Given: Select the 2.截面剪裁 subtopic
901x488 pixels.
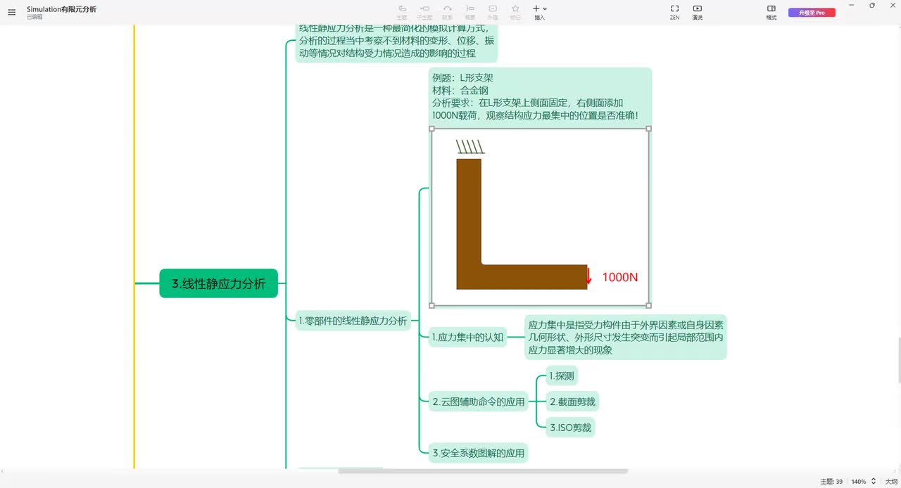Looking at the screenshot, I should 572,402.
